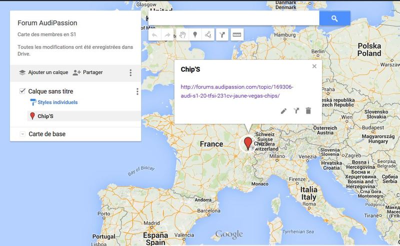This screenshot has width=400, height=246.
Task: Open Calque sans titre layer options menu
Action: (x=137, y=91)
